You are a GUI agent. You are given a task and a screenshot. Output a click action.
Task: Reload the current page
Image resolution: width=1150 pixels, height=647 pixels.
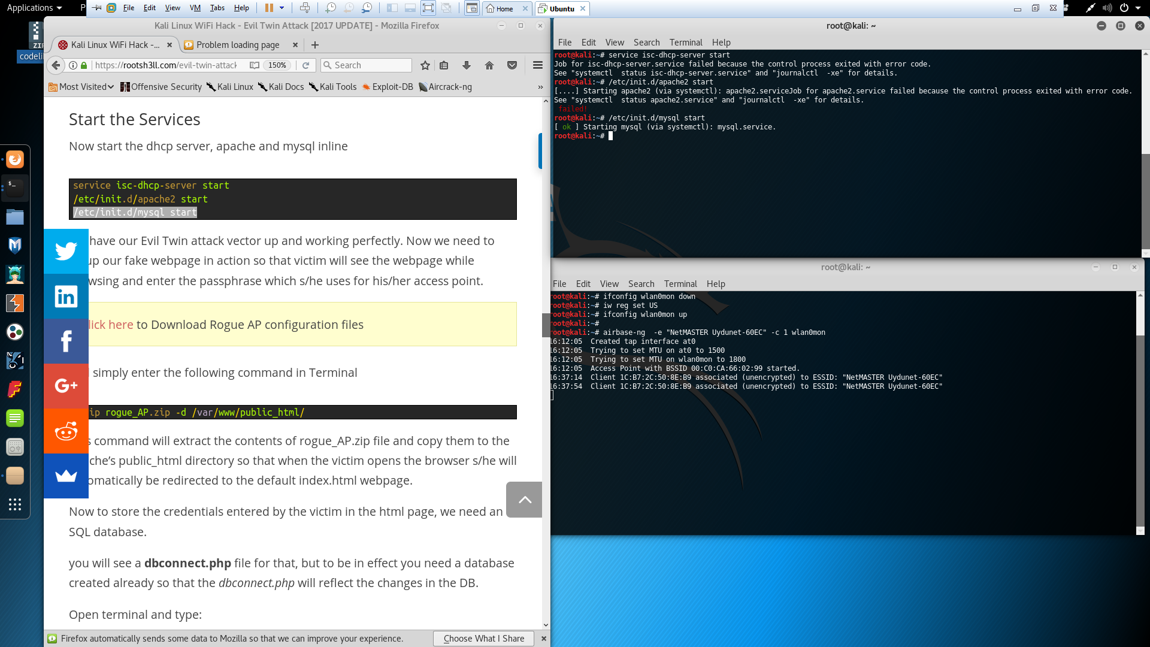[306, 65]
